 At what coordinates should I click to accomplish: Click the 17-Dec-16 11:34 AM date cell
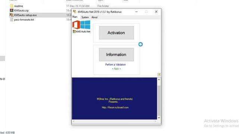click(x=78, y=6)
